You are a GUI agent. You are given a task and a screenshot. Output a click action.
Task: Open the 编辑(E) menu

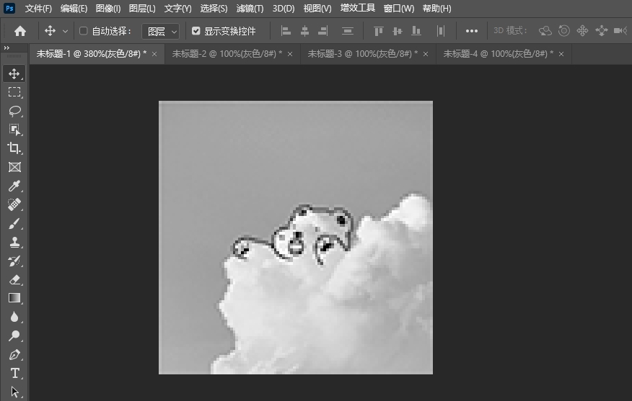(x=74, y=9)
